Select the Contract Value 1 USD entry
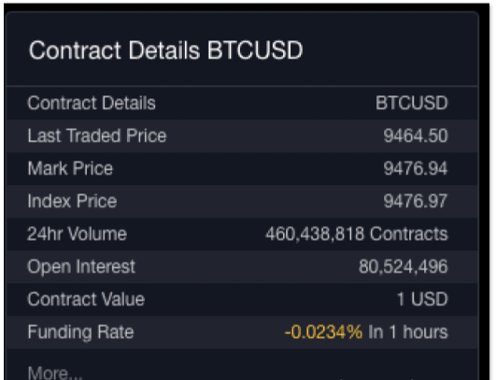This screenshot has width=496, height=380. coord(422,299)
